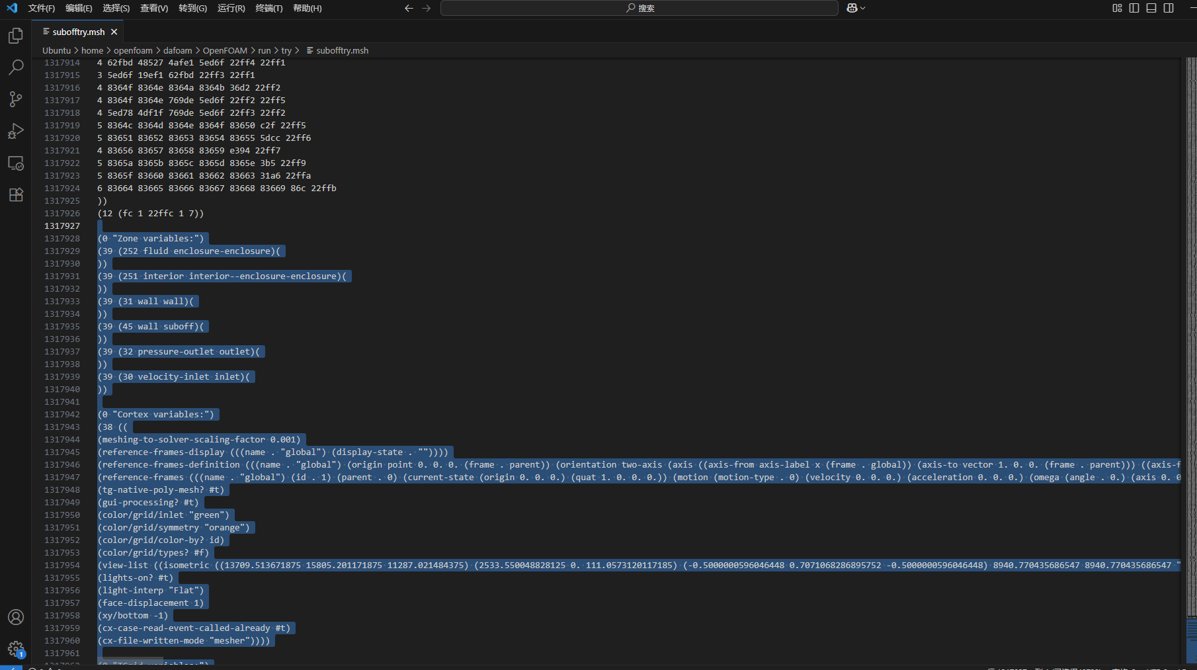Close the subofftry.msh editor tab

click(x=114, y=32)
